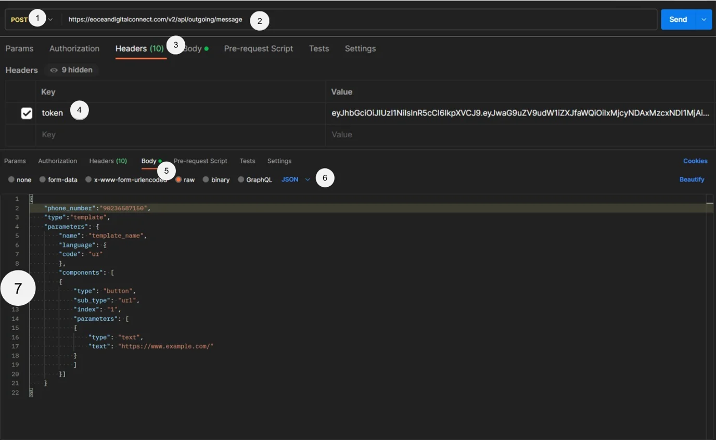Click the eye icon next to 9 hidden
The image size is (716, 440).
[x=54, y=70]
